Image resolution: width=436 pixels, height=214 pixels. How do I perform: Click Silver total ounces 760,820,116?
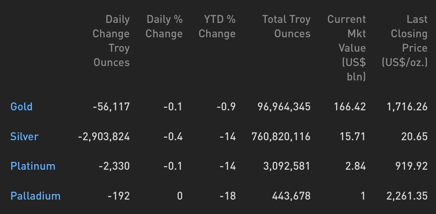[x=281, y=137]
